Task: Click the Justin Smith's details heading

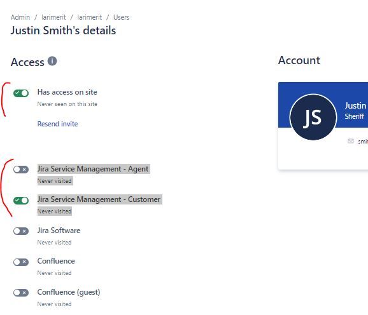Action: 63,30
